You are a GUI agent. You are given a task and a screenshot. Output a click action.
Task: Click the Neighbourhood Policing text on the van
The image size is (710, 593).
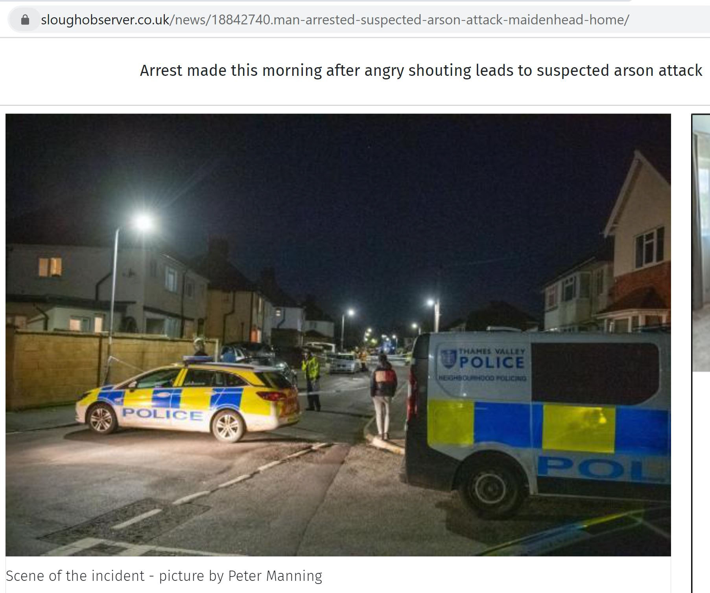coord(482,378)
